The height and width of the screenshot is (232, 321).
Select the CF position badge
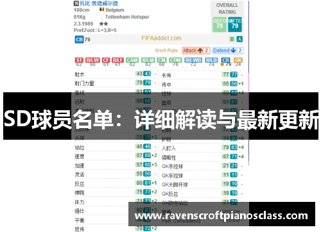pyautogui.click(x=106, y=60)
